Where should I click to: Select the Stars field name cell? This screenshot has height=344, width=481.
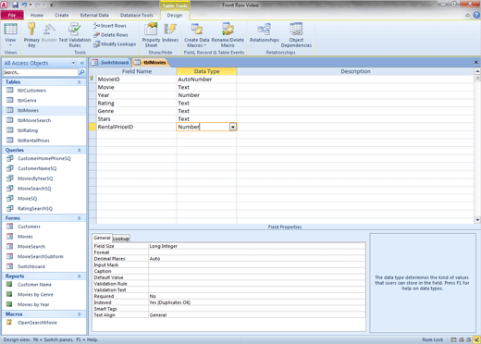[136, 119]
